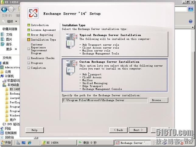Click the Progress step box
Viewport: 196px width, 147px height.
(29, 63)
